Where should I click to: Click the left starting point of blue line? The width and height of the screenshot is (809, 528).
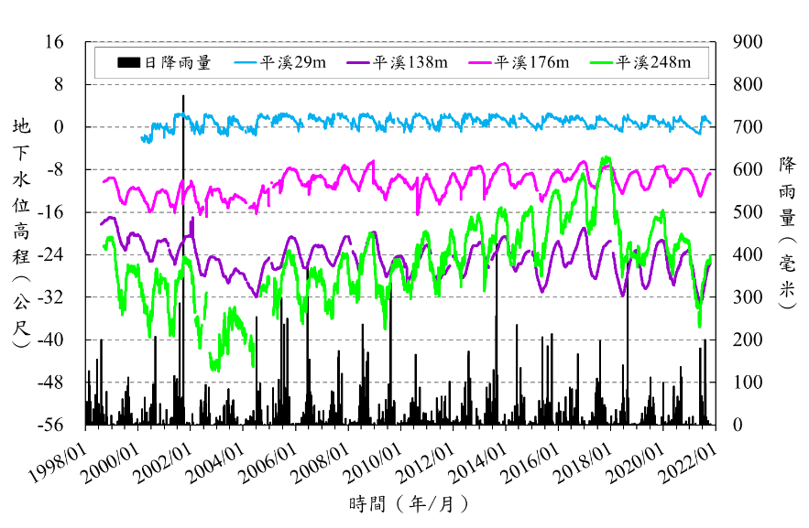click(x=142, y=138)
